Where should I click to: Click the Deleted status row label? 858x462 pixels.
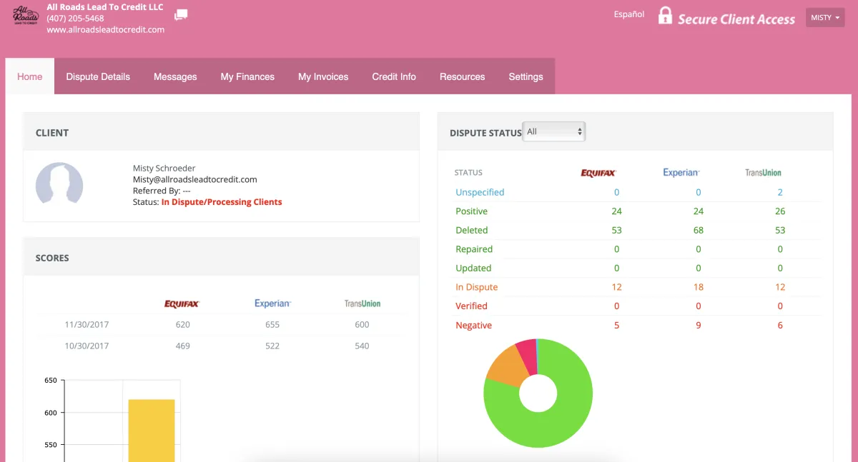[x=472, y=230]
